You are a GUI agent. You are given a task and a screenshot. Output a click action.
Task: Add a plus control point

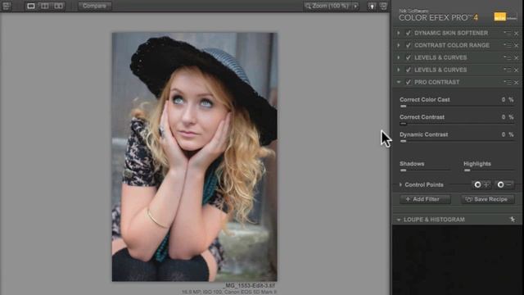(481, 184)
